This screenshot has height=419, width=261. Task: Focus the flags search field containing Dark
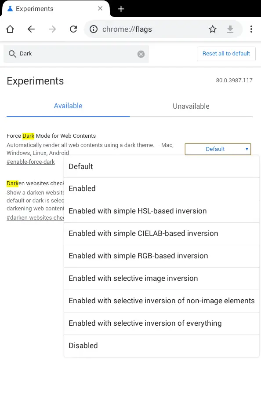coord(76,54)
